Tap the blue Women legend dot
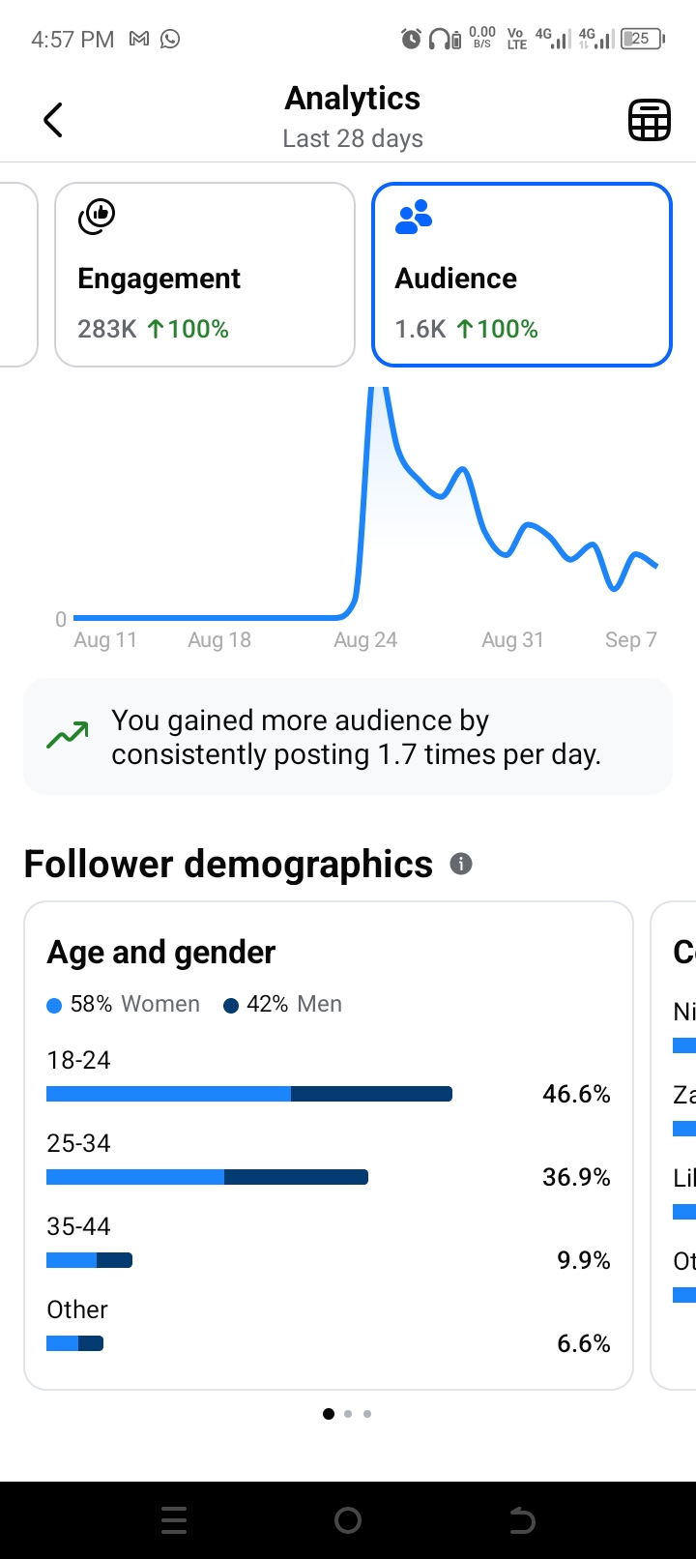Screen dimensions: 696x1559 tap(54, 1006)
